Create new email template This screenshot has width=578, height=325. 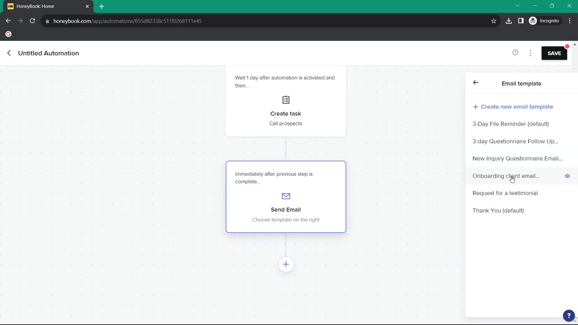513,107
